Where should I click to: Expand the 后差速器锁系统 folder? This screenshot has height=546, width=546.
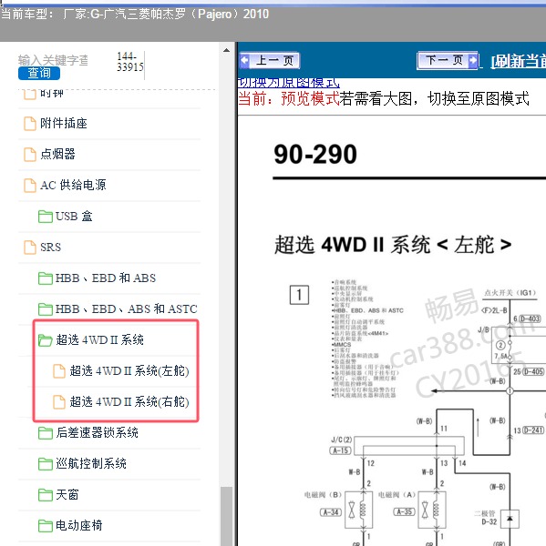[x=97, y=432]
